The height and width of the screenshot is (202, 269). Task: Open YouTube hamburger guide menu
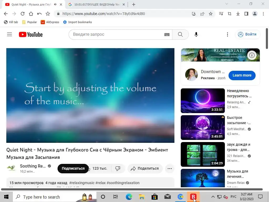[x=9, y=34]
